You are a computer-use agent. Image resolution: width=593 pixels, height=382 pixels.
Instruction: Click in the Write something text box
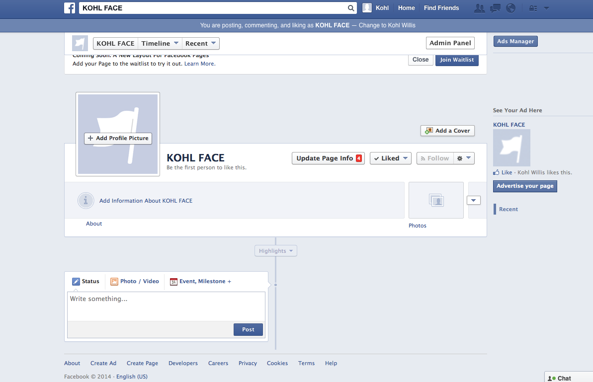pos(166,306)
